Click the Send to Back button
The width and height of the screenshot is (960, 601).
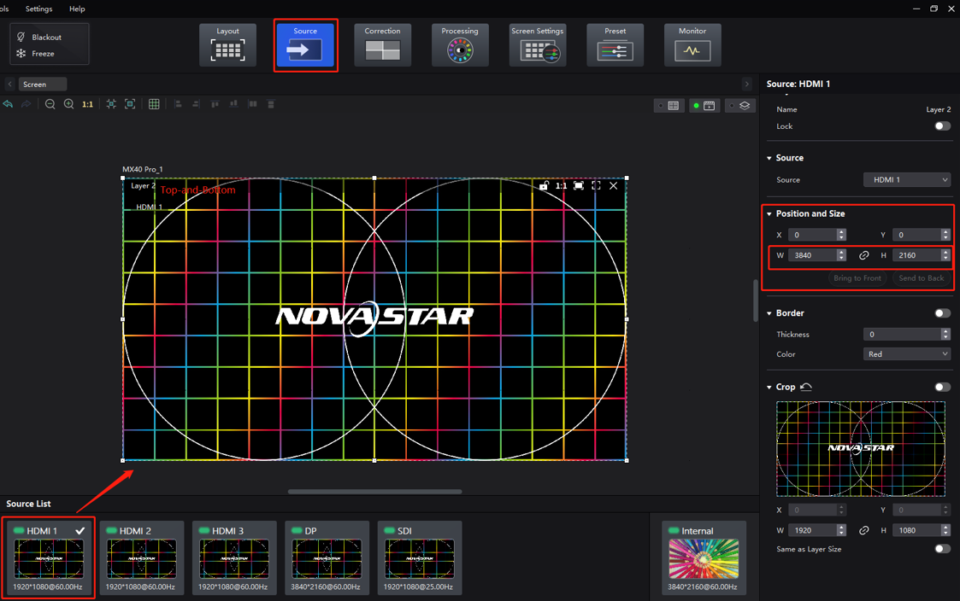(x=922, y=278)
